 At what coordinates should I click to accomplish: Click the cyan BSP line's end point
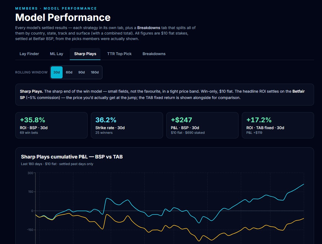click(304, 184)
